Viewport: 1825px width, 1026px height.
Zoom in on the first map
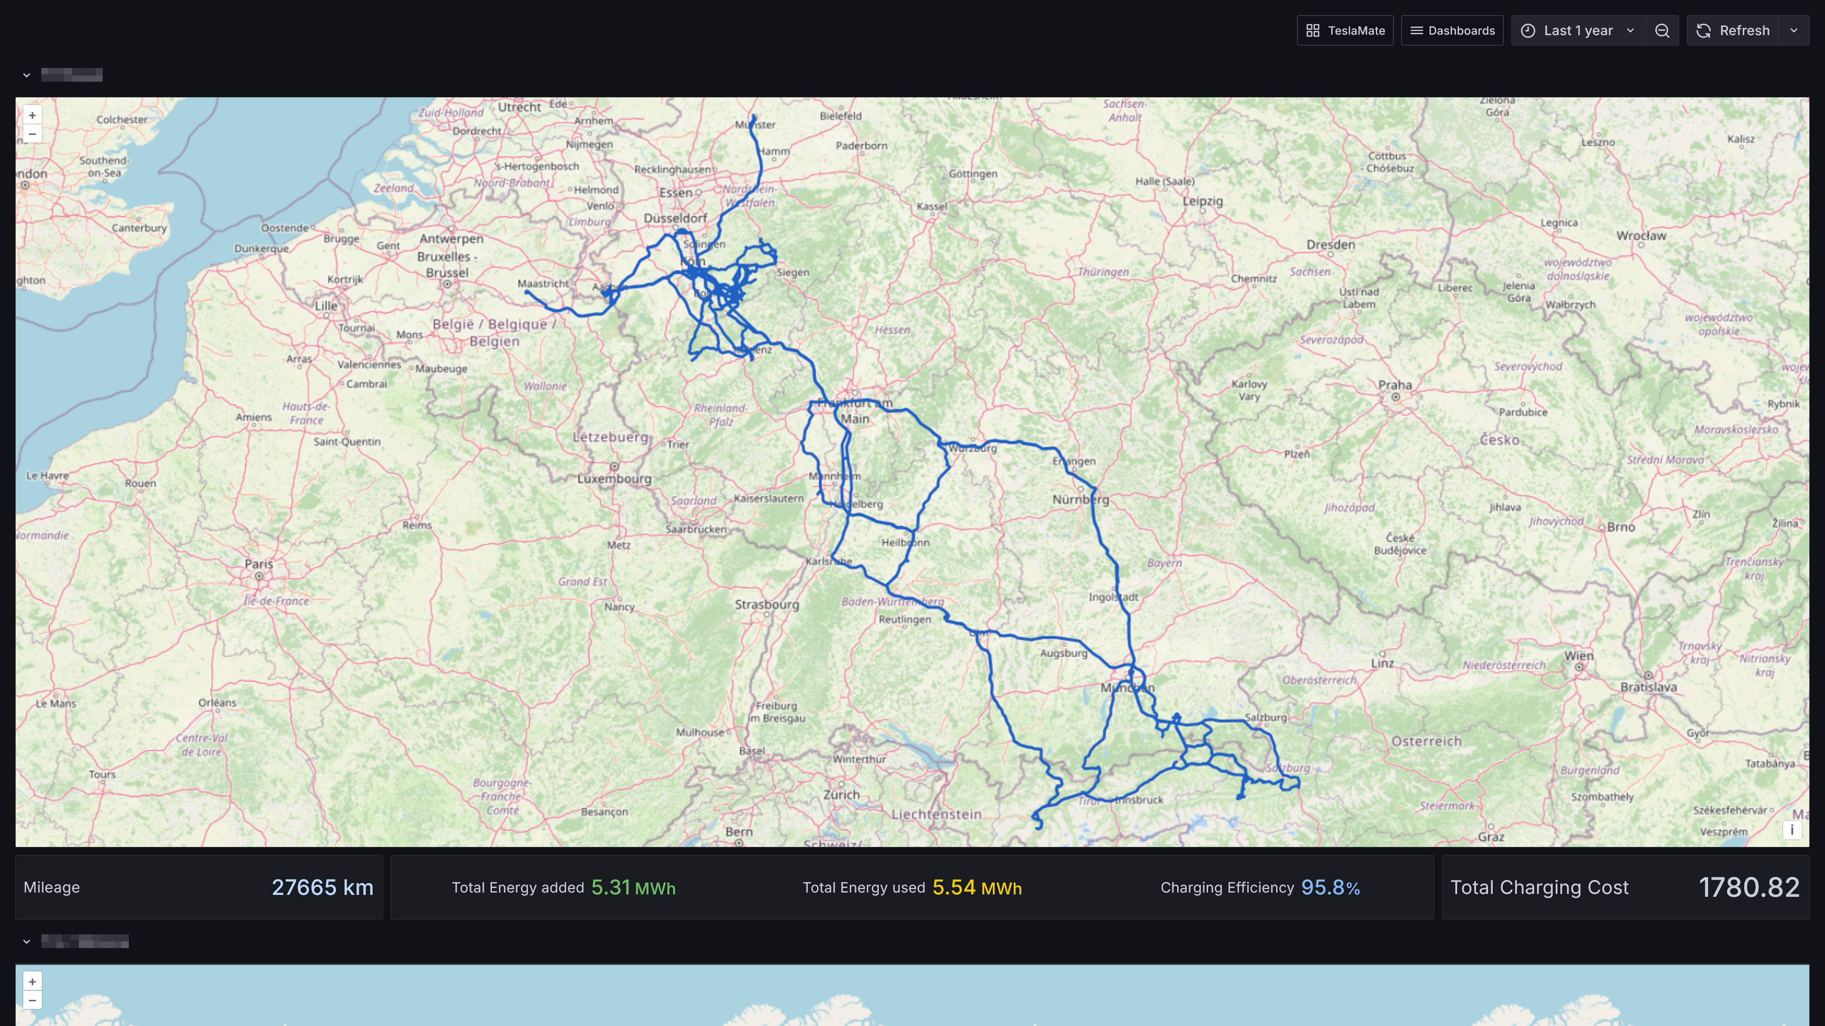point(32,115)
